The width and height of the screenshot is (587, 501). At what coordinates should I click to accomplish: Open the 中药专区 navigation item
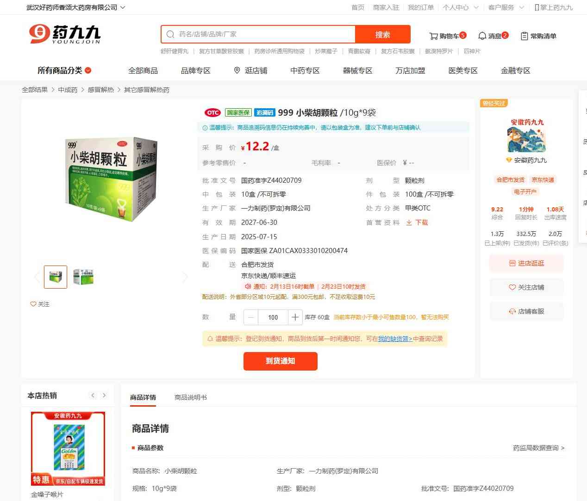point(305,70)
